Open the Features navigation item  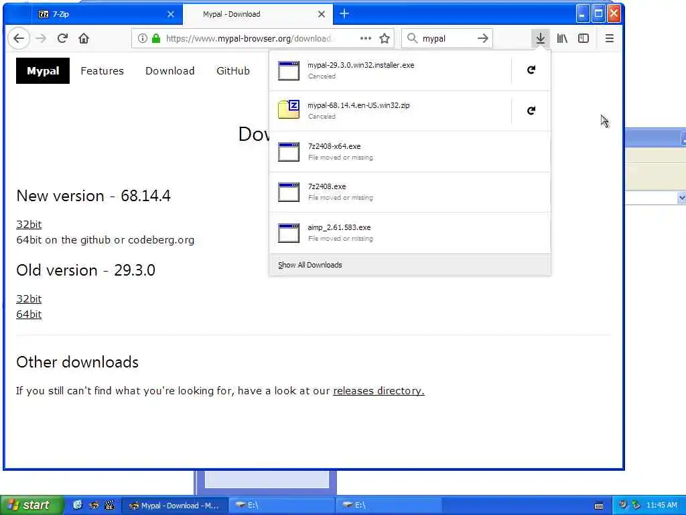[x=102, y=71]
